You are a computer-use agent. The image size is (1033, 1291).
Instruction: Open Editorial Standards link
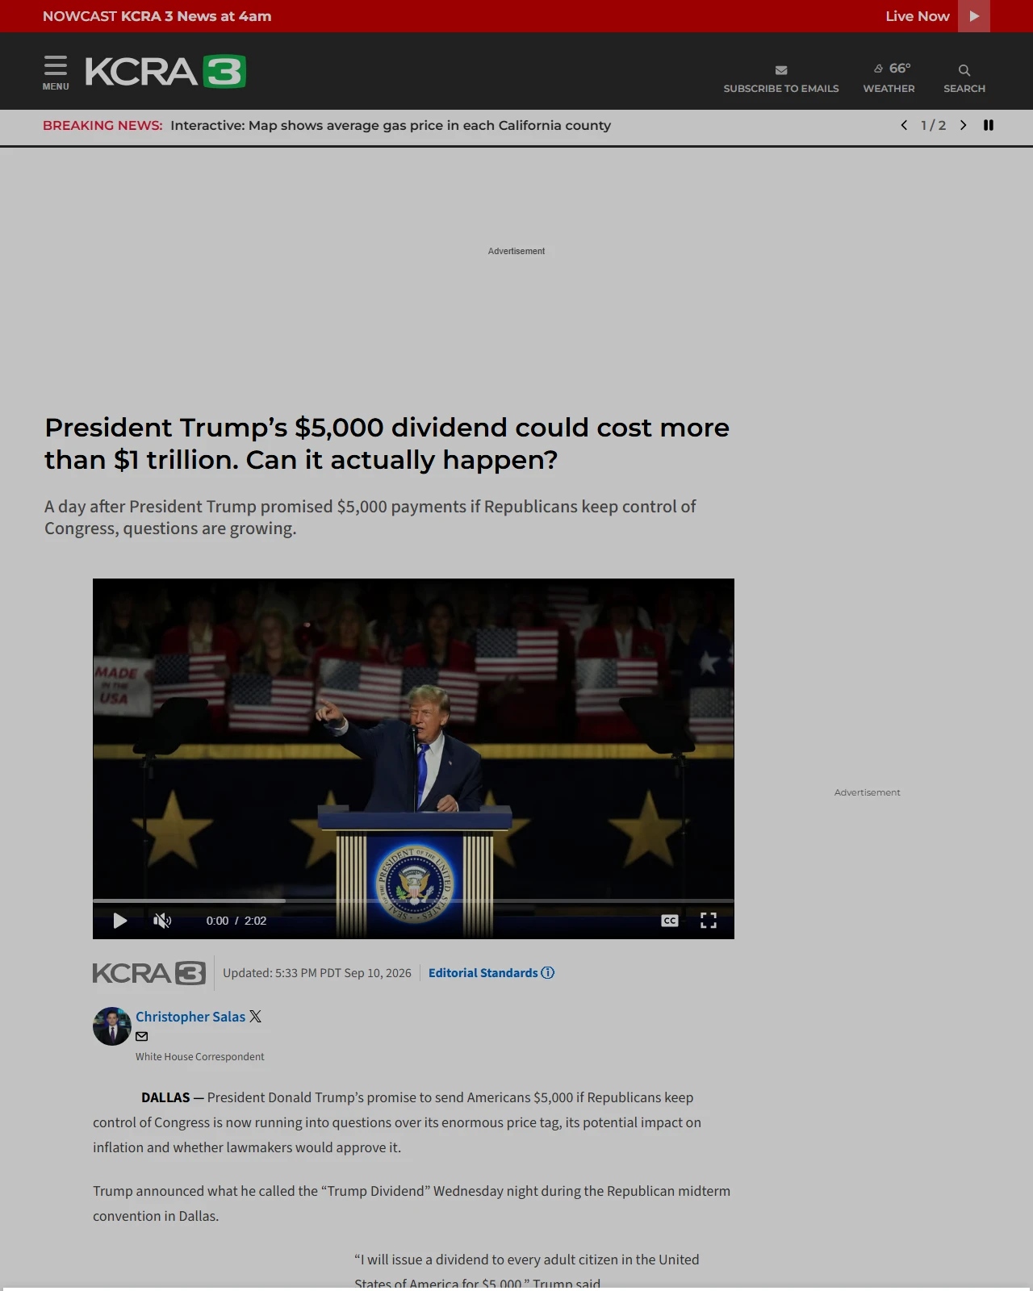491,973
